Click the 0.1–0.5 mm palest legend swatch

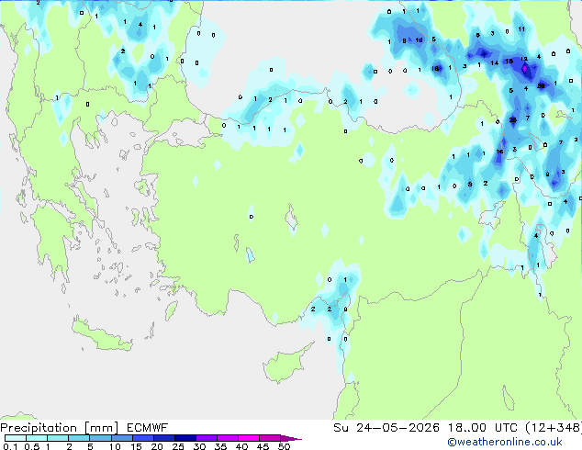pos(16,438)
